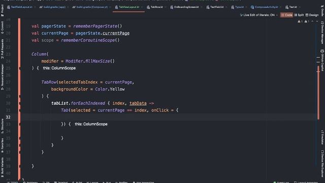
Task: Jump to the previous highlighted error arrow
Action: pos(312,21)
